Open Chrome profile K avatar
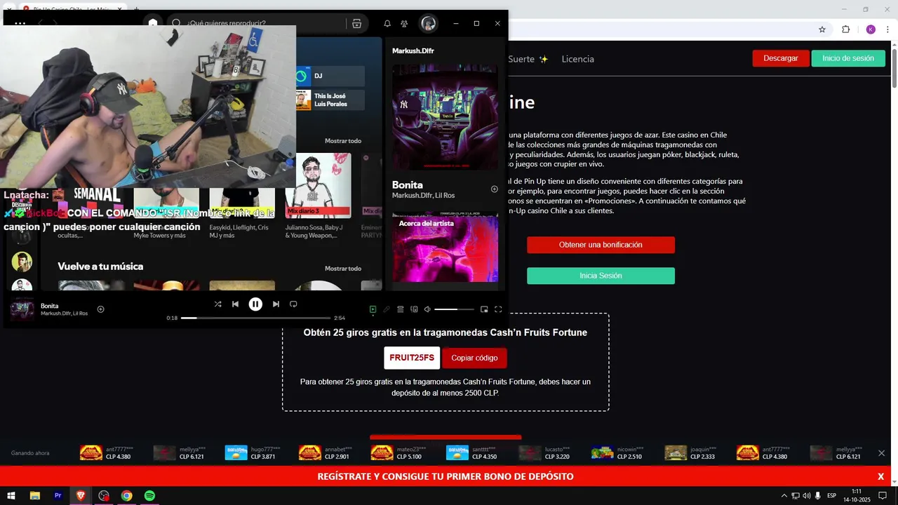Viewport: 898px width, 505px height. pos(871,29)
